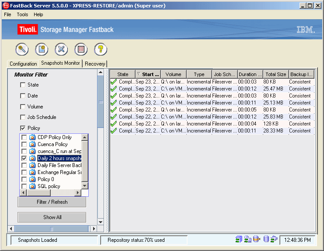Open the File menu

coord(7,14)
